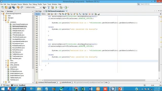Expand the build folder node
162x91 pixels.
point(4,16)
